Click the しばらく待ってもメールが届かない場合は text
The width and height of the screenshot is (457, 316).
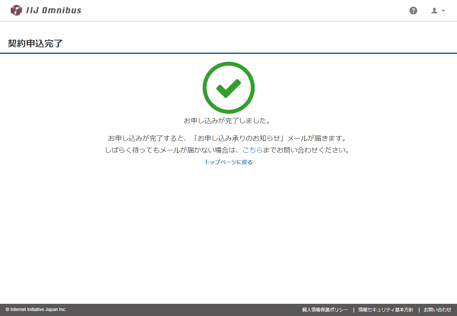tap(172, 150)
